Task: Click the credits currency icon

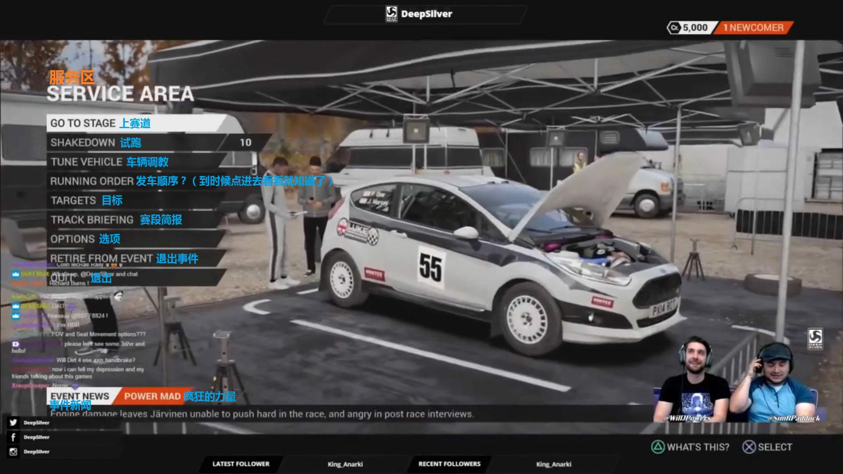Action: point(674,28)
